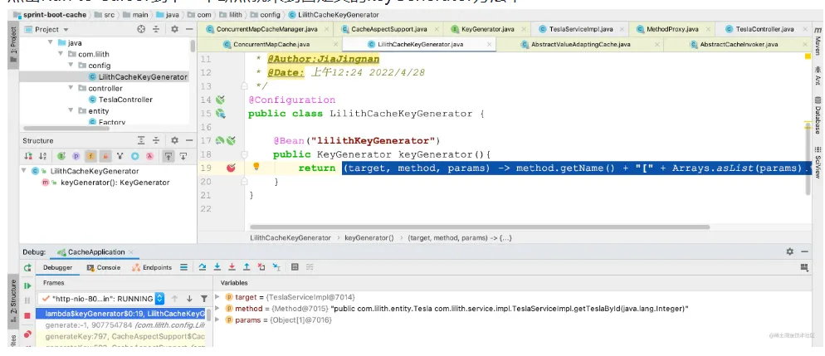Click Step Into in debugger toolbar
Image resolution: width=825 pixels, height=356 pixels.
217,267
